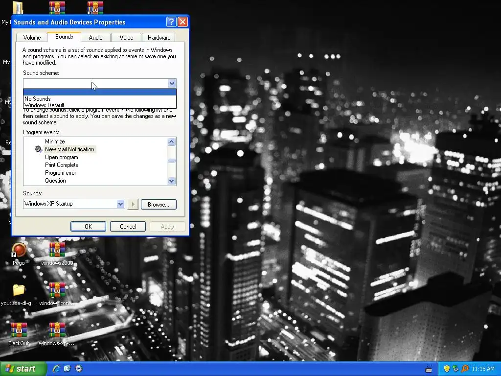Launch Outlook Express from Quick Launch
Viewport: 501px width, 376px height.
(67, 369)
